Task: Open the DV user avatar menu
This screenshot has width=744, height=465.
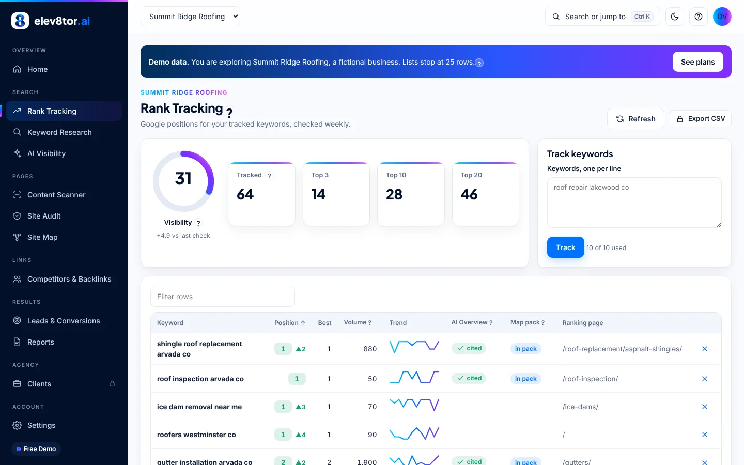Action: coord(722,17)
